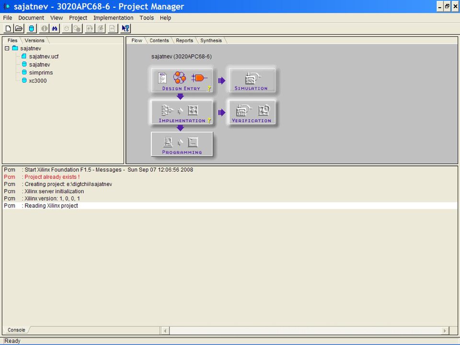Image resolution: width=460 pixels, height=345 pixels.
Task: Click the simprims library icon
Action: tap(24, 72)
